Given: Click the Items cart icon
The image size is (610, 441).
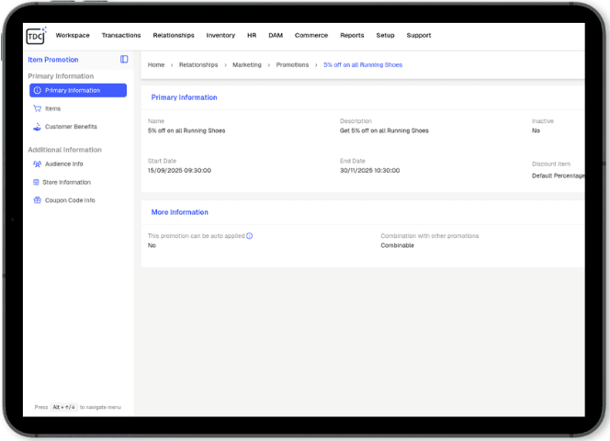Looking at the screenshot, I should (x=37, y=108).
